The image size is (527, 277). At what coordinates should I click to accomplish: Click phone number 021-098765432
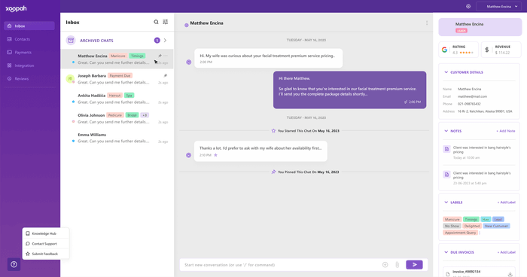pos(469,104)
